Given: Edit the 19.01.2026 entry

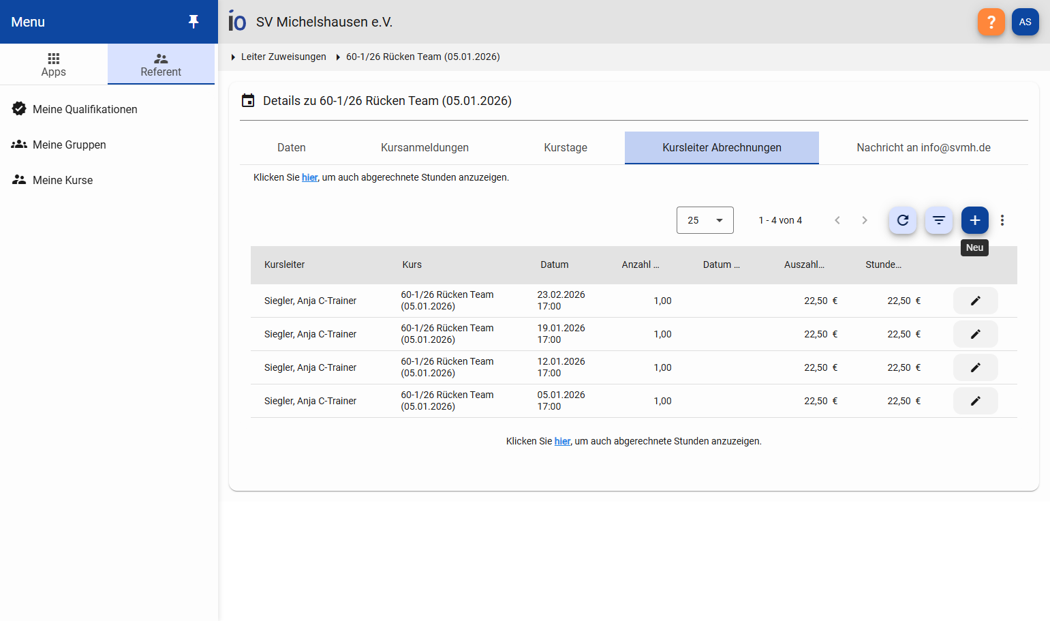Looking at the screenshot, I should 976,334.
